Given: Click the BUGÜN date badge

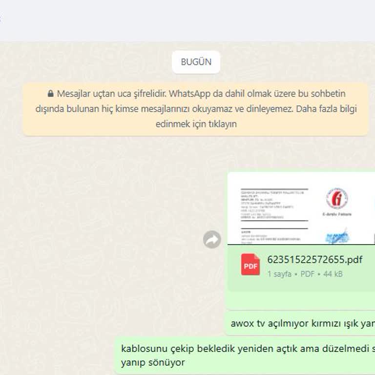Looking at the screenshot, I should tap(196, 62).
